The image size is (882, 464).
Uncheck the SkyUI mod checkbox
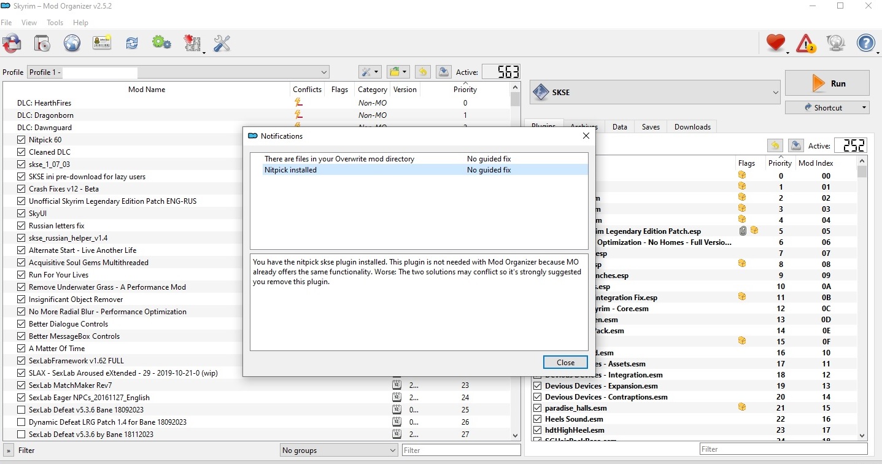click(22, 214)
